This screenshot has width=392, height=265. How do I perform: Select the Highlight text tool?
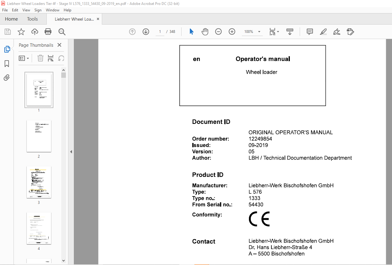pyautogui.click(x=323, y=32)
